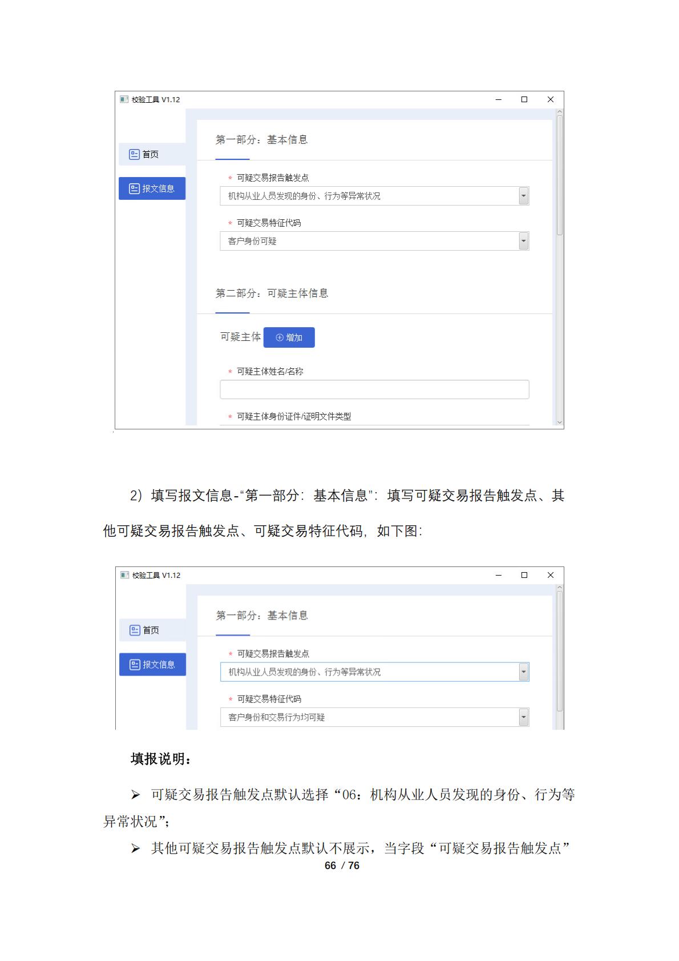Image resolution: width=679 pixels, height=961 pixels.
Task: Open 首页 in the upper window sidebar
Action: pyautogui.click(x=152, y=154)
